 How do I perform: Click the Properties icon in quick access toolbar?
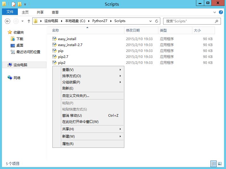click(x=14, y=4)
